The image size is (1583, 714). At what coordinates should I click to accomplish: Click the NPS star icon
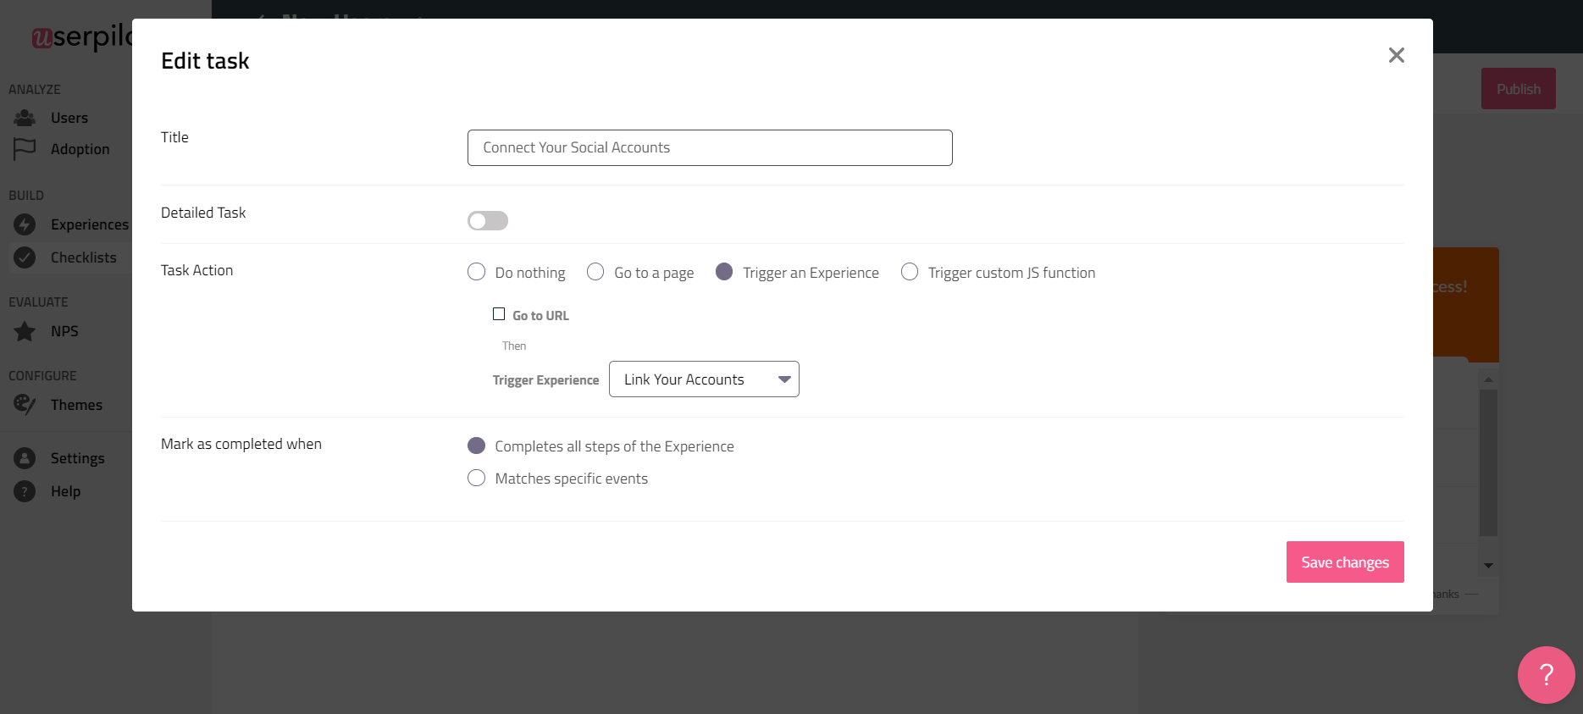coord(25,331)
